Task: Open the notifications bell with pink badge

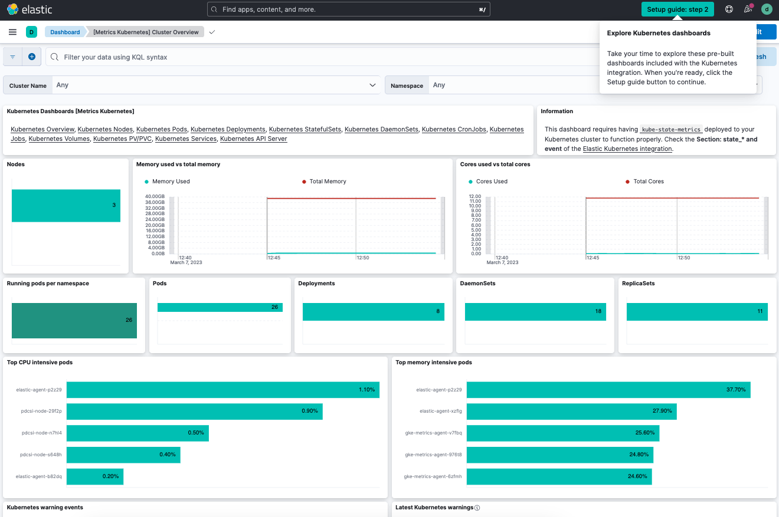Action: pos(747,9)
